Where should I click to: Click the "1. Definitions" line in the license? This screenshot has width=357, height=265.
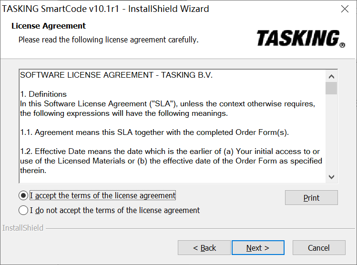(43, 94)
